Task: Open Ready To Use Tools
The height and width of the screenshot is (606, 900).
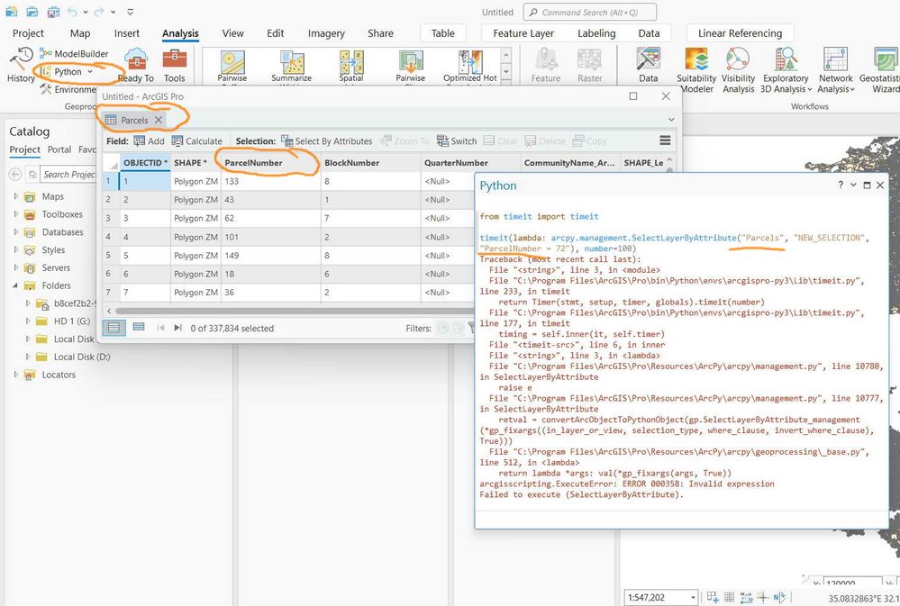Action: tap(136, 66)
